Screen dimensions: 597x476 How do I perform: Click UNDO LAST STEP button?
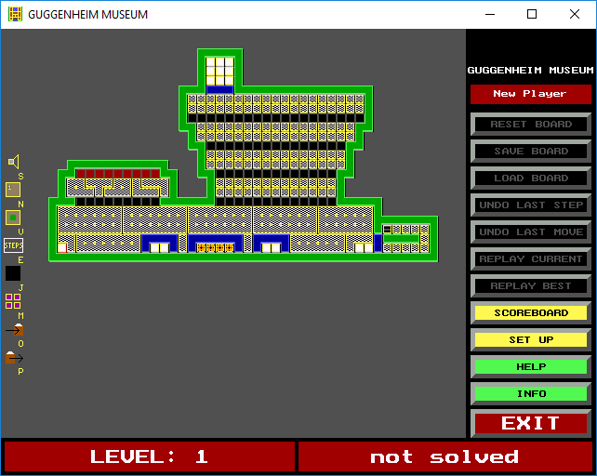[531, 205]
